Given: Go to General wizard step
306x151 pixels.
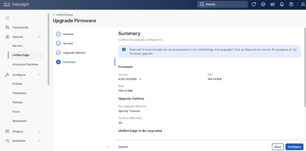Looking at the screenshot, I should (68, 34).
